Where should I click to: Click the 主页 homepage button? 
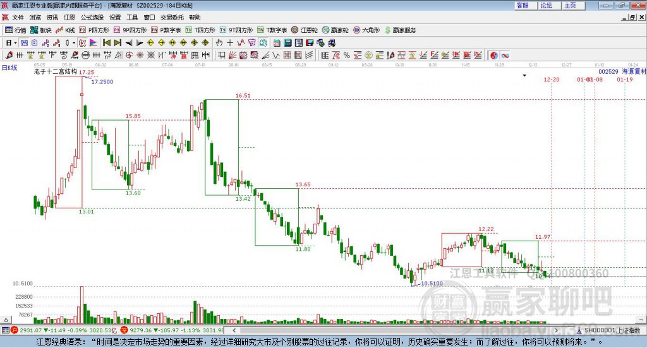pos(573,5)
